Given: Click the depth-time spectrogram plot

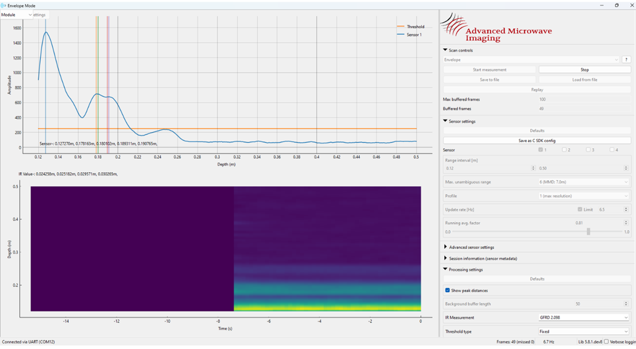Looking at the screenshot, I should click(x=226, y=249).
